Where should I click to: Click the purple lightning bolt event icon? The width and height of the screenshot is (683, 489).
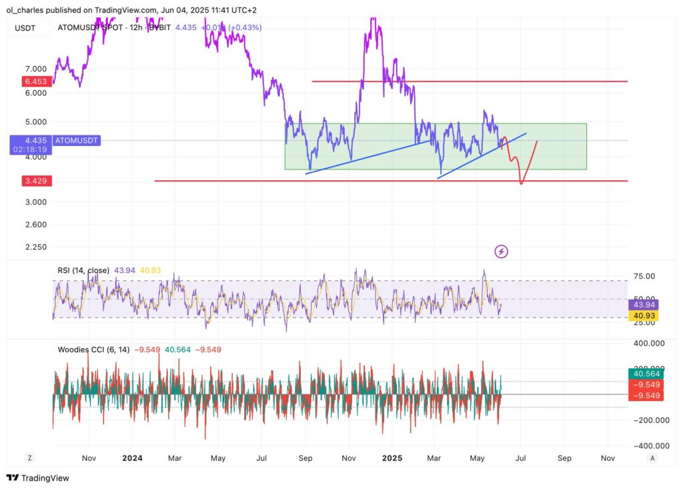pos(502,252)
